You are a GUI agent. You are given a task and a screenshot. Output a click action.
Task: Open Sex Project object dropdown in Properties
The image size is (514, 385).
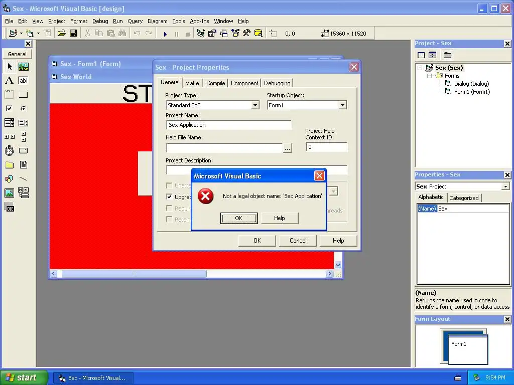pyautogui.click(x=505, y=186)
